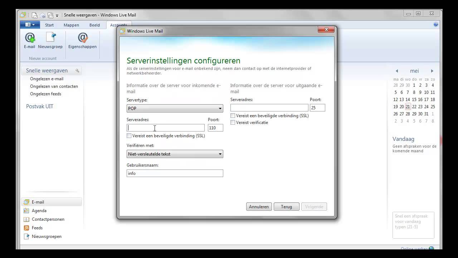Click the search icon in Snelle weergaven
The height and width of the screenshot is (258, 458).
(77, 71)
